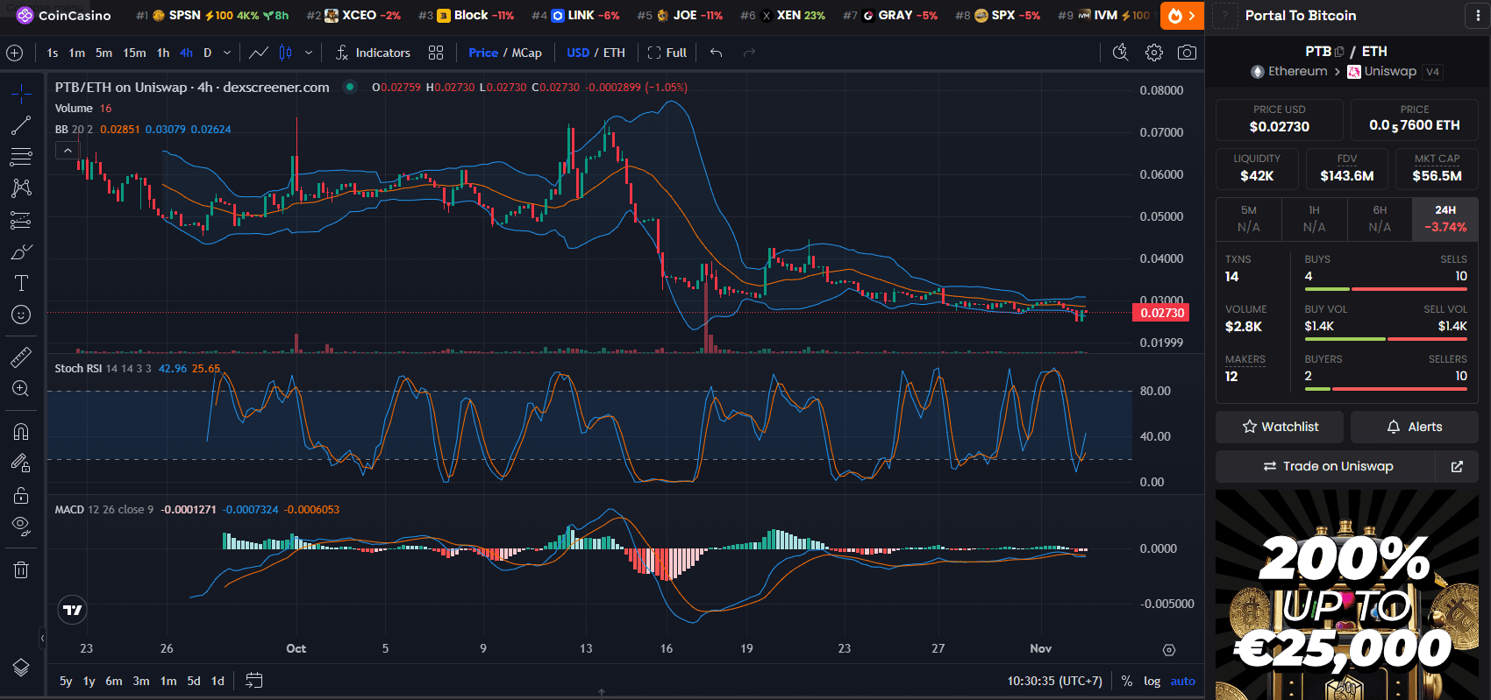Select the ruler measure tool
Viewport: 1491px width, 700px height.
tap(21, 357)
